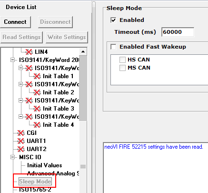
Task: Select Initial Values tree entry
Action: [x=44, y=165]
